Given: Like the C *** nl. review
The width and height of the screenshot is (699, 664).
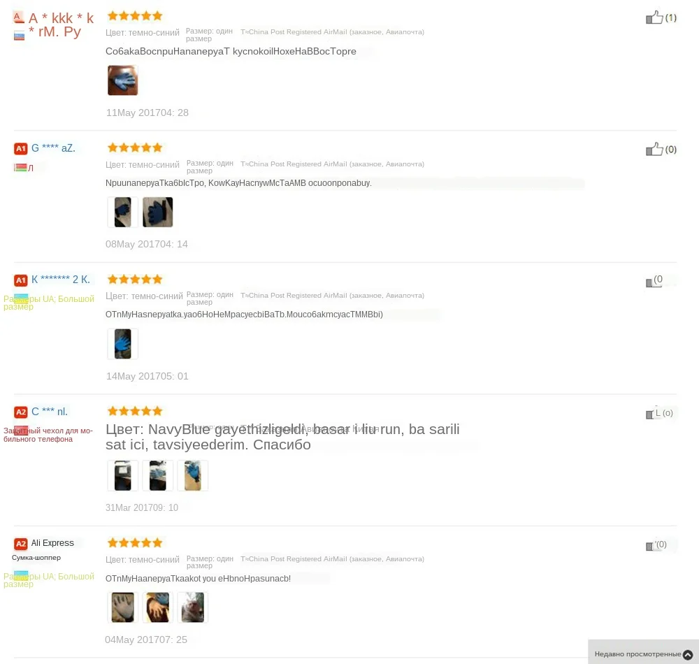Looking at the screenshot, I should [x=650, y=414].
